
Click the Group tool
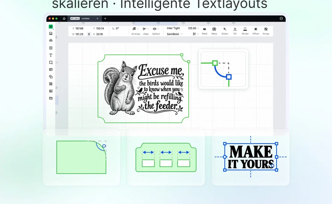[x=266, y=31]
